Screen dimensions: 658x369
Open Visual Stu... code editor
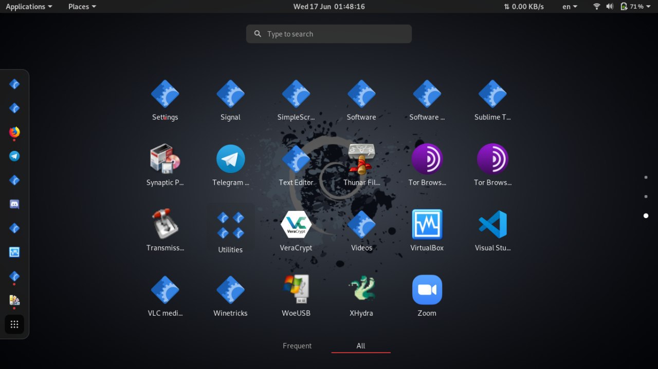click(x=492, y=231)
